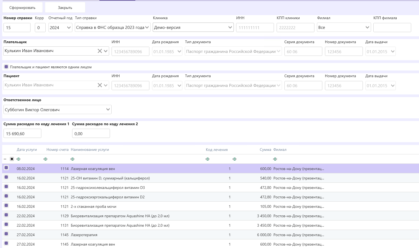Open the Филиал column filter icon
The image size is (419, 248).
click(x=275, y=159)
